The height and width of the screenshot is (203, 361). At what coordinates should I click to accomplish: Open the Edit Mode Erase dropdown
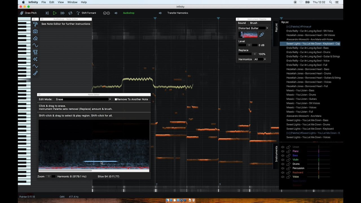coord(83,99)
